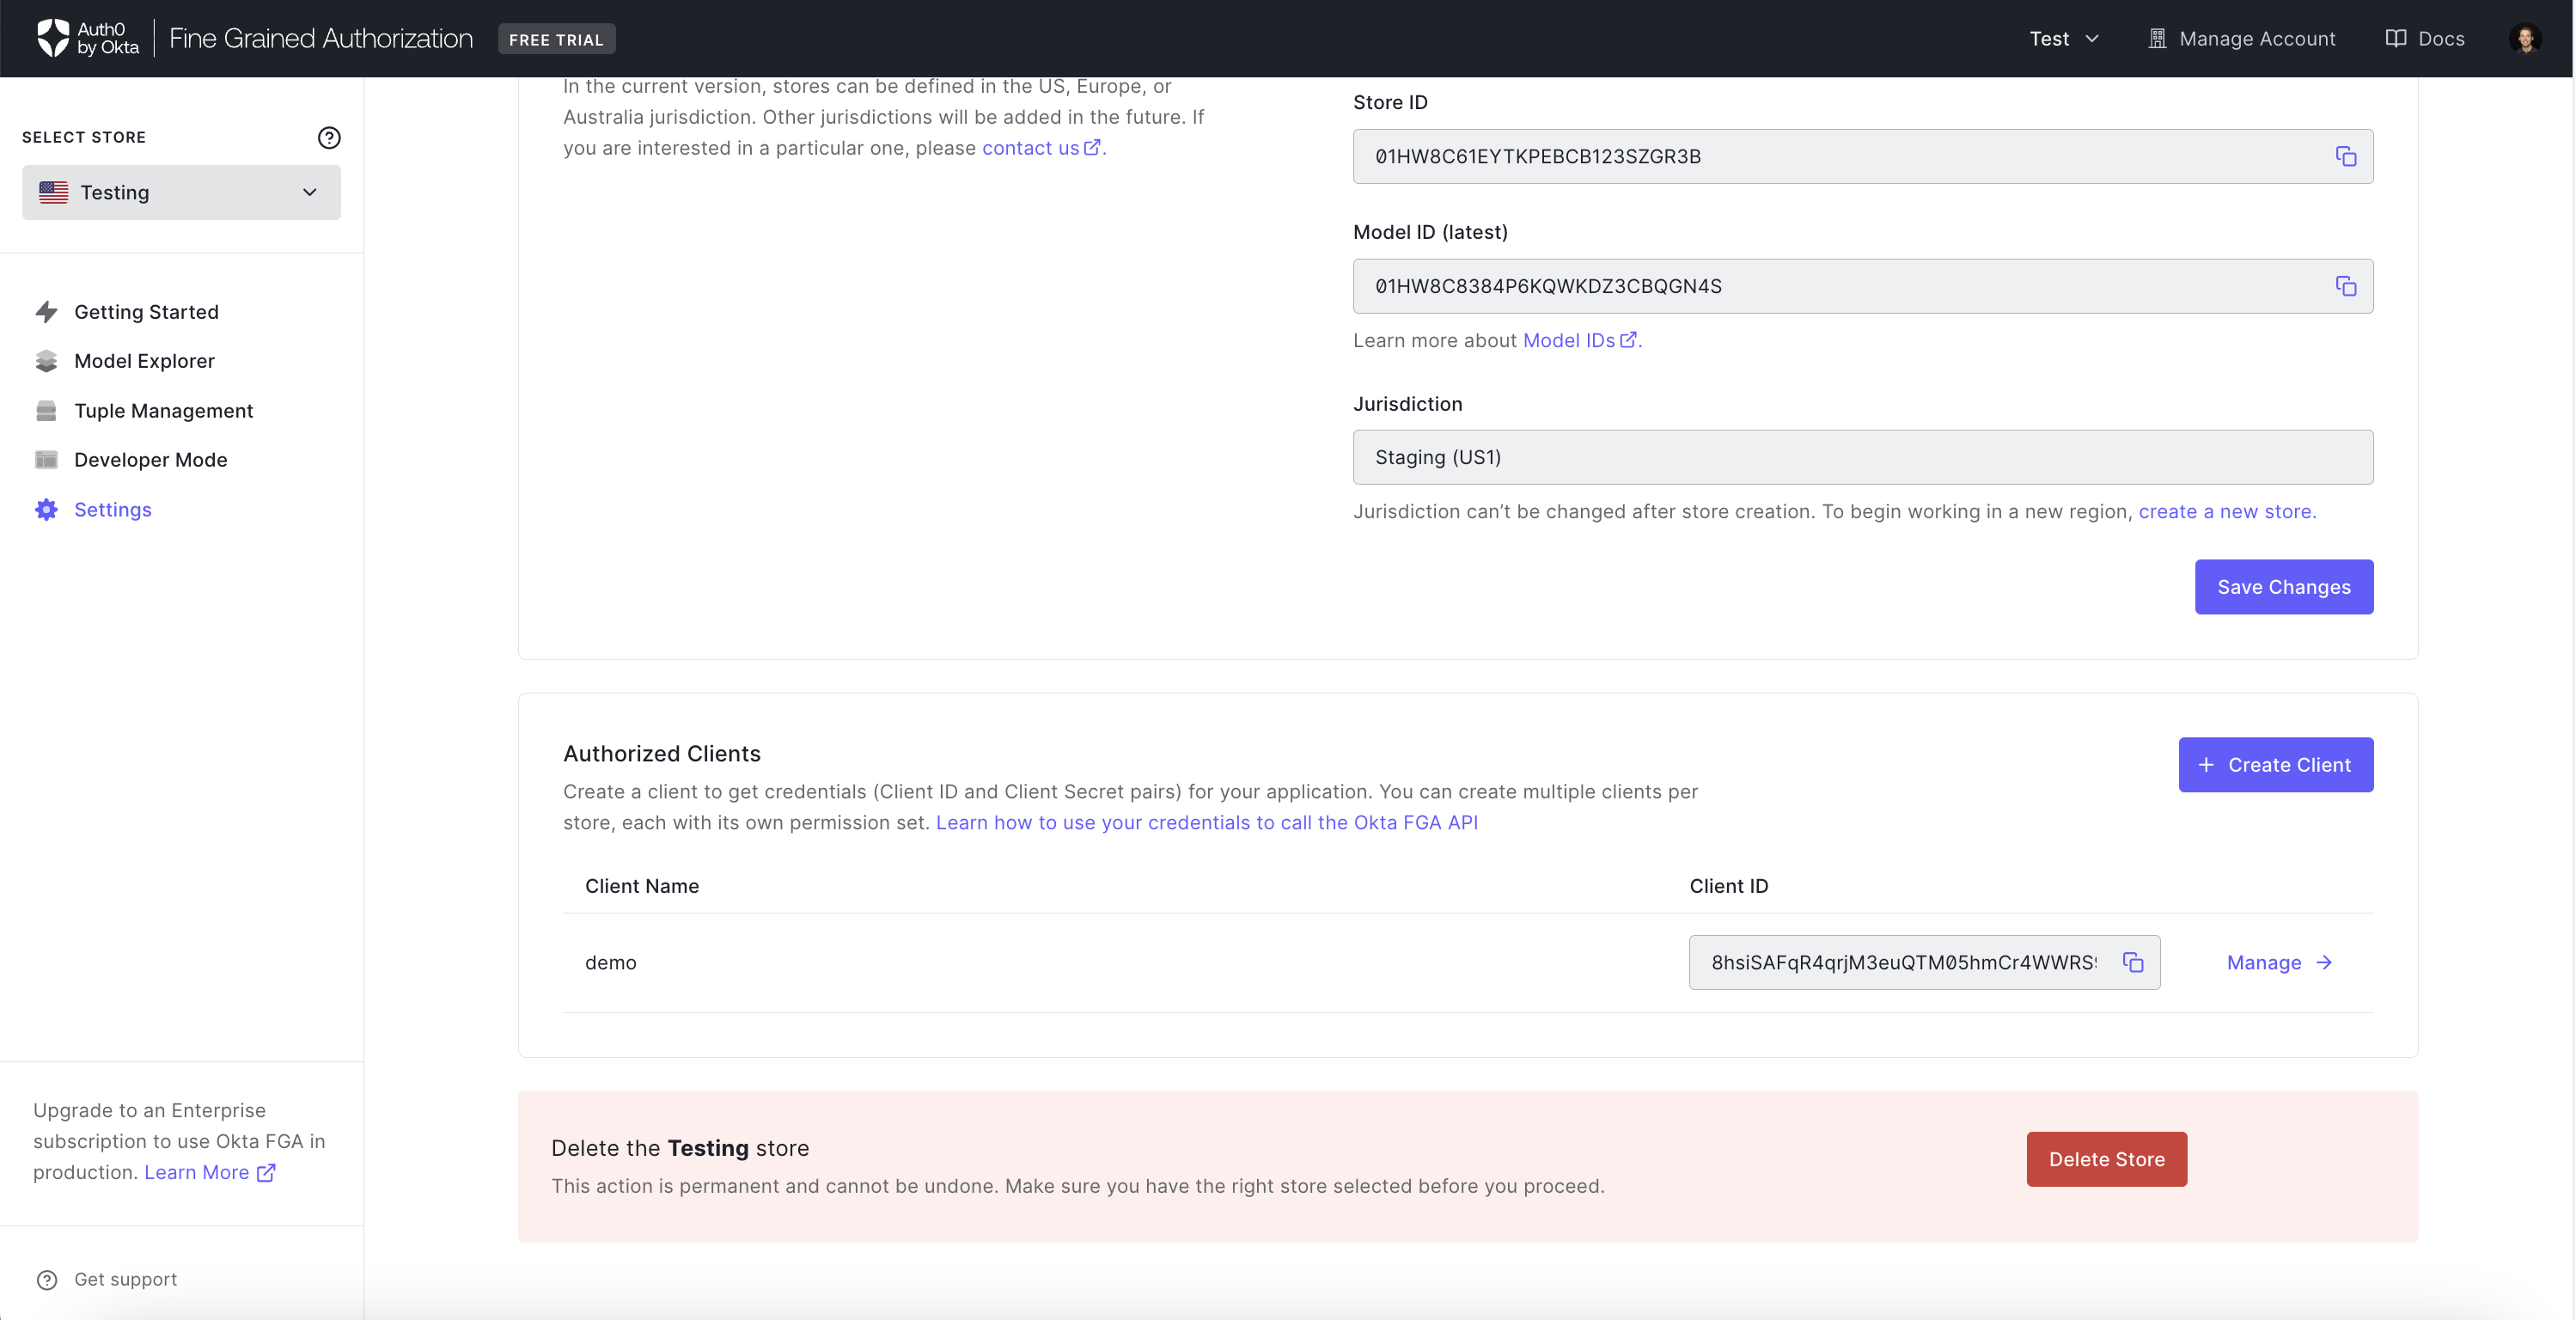Image resolution: width=2576 pixels, height=1320 pixels.
Task: Open Getting Started page
Action: pos(146,312)
